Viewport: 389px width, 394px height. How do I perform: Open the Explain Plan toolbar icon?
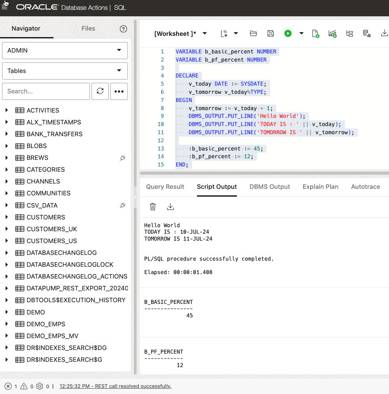[332, 33]
